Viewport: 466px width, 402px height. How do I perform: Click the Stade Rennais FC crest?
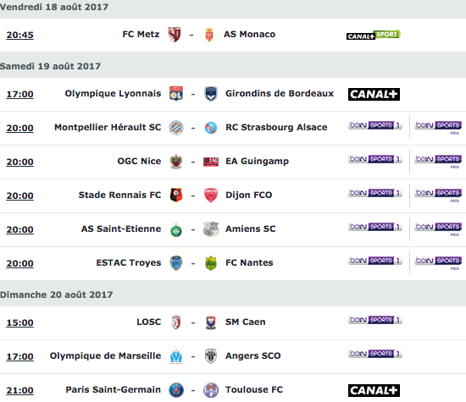tap(176, 195)
